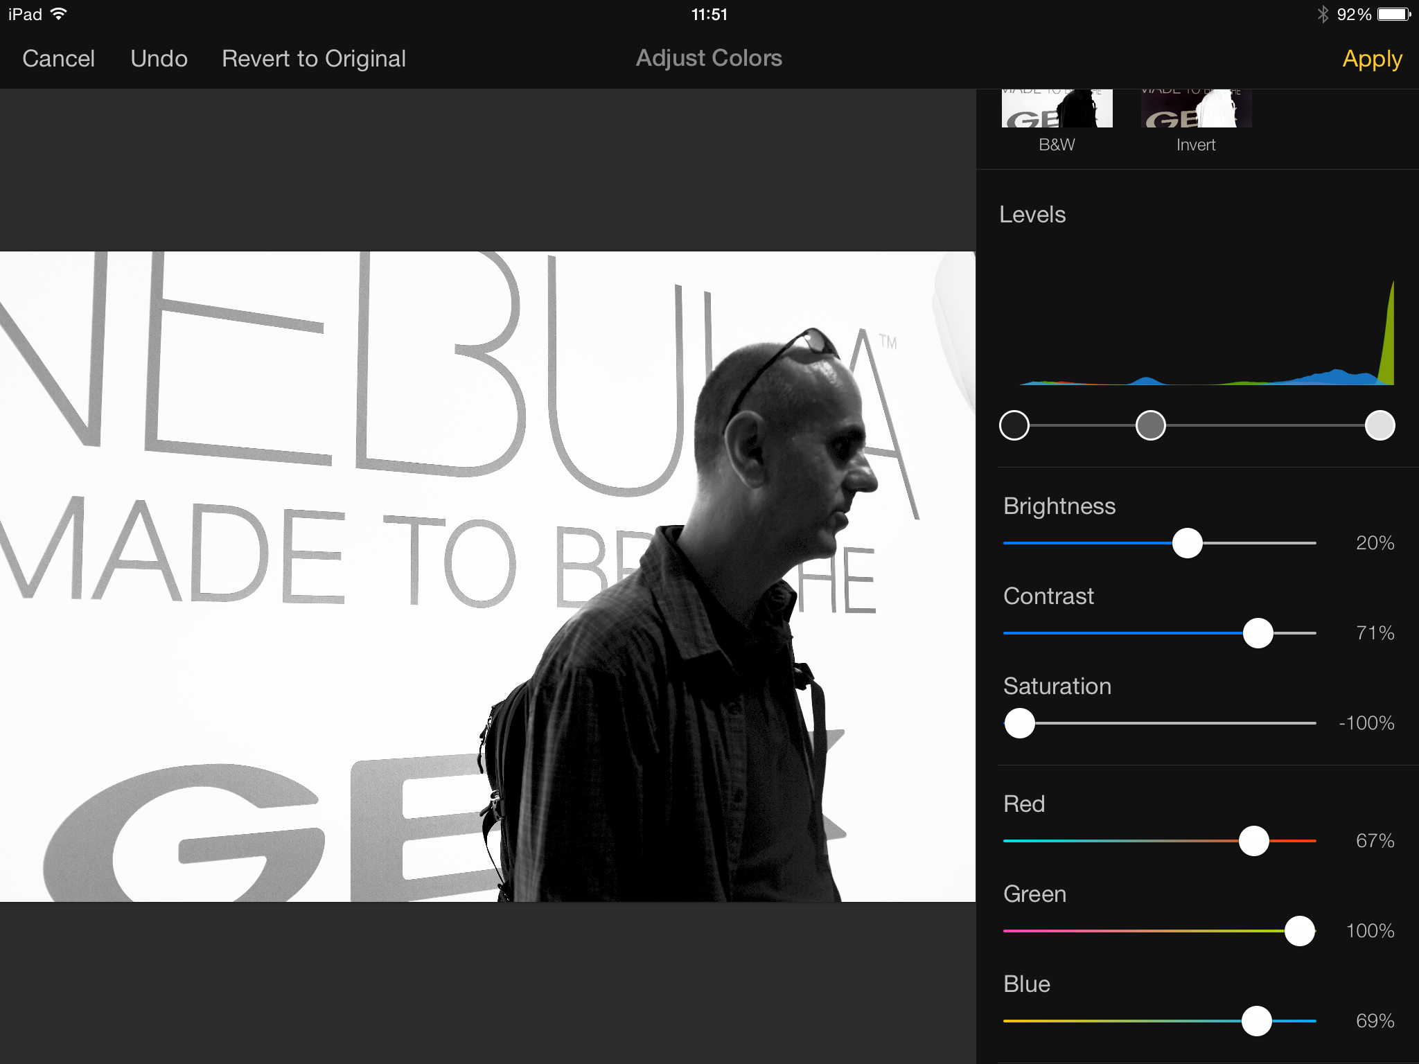Click the Levels heading
Image resolution: width=1419 pixels, height=1064 pixels.
tap(1032, 215)
